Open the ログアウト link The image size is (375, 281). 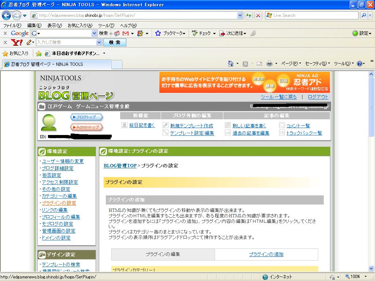click(x=318, y=97)
